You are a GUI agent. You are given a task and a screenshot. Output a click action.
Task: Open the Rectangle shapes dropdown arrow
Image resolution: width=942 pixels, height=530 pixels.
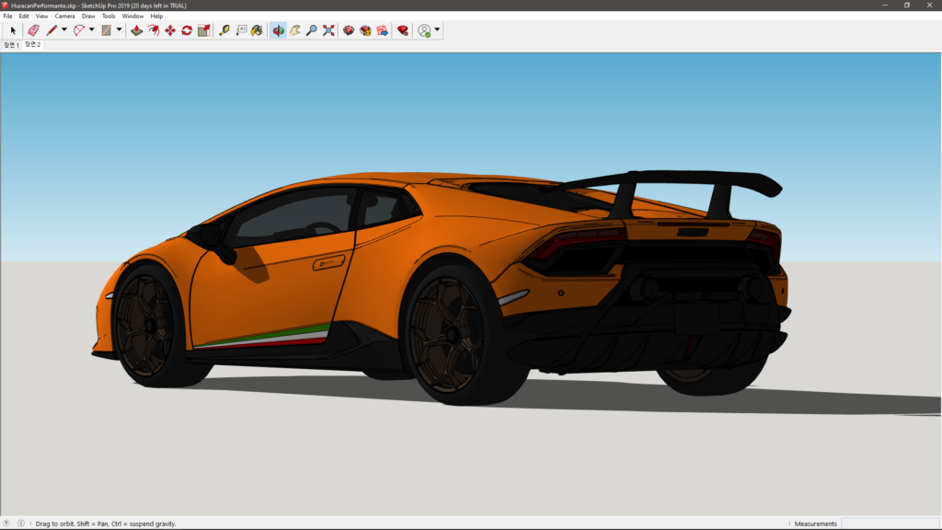point(120,30)
